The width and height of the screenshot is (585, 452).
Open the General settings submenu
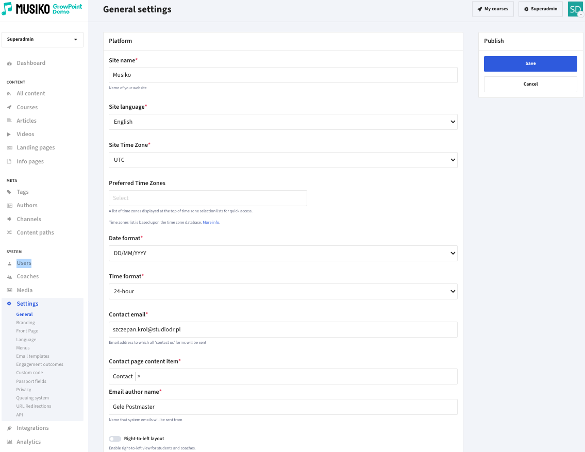pyautogui.click(x=24, y=314)
